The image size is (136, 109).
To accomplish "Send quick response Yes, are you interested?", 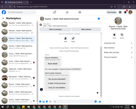I will click(57, 79).
